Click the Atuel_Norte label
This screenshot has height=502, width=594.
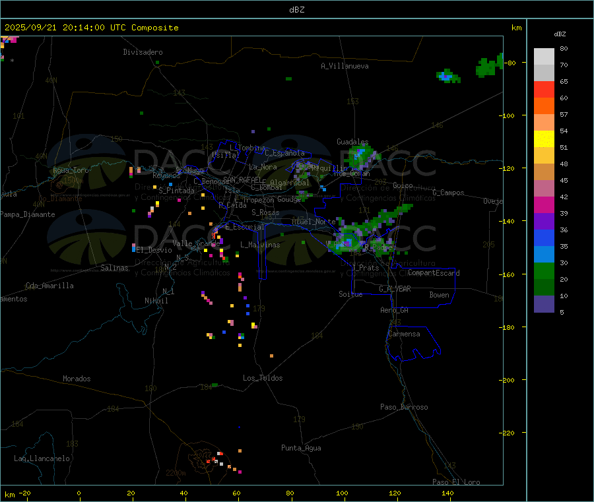point(313,222)
